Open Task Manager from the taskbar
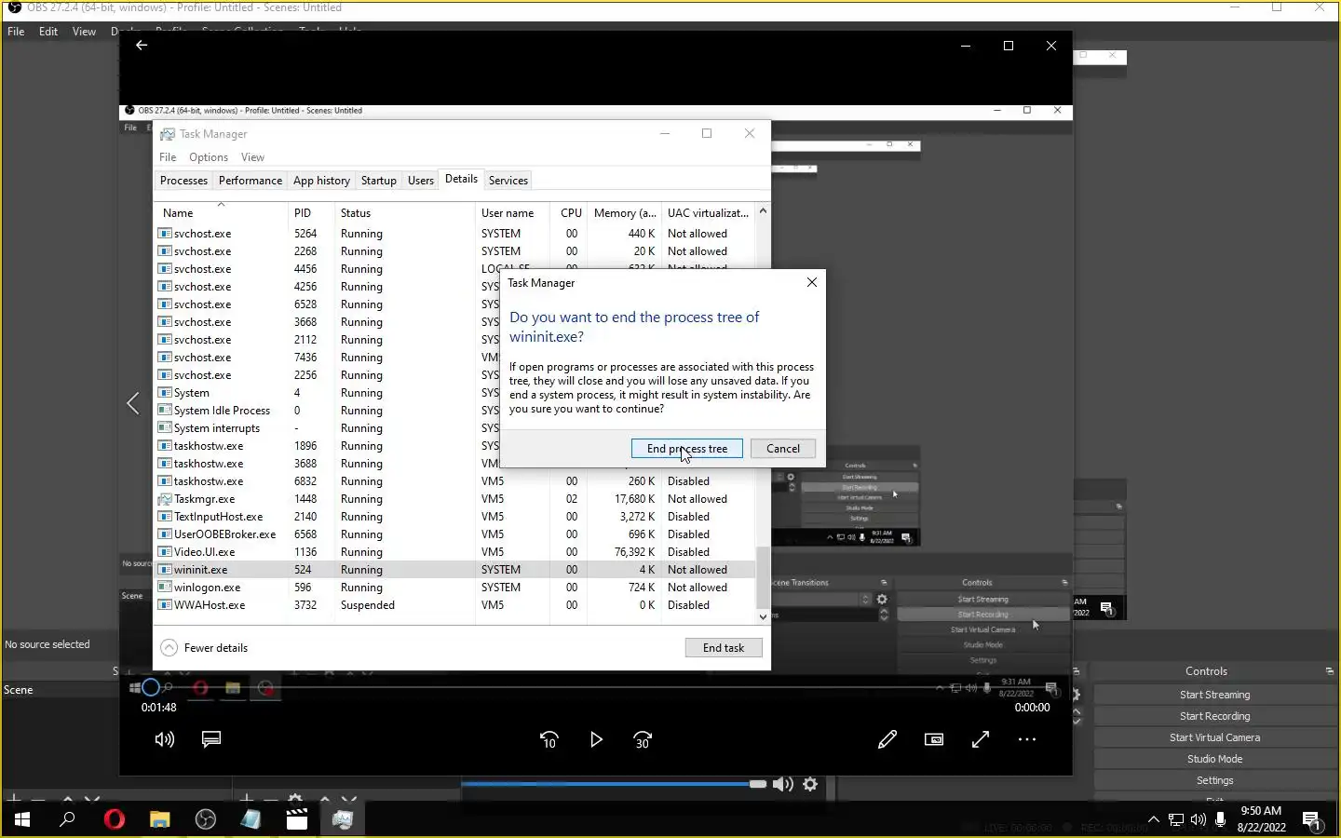 343,819
